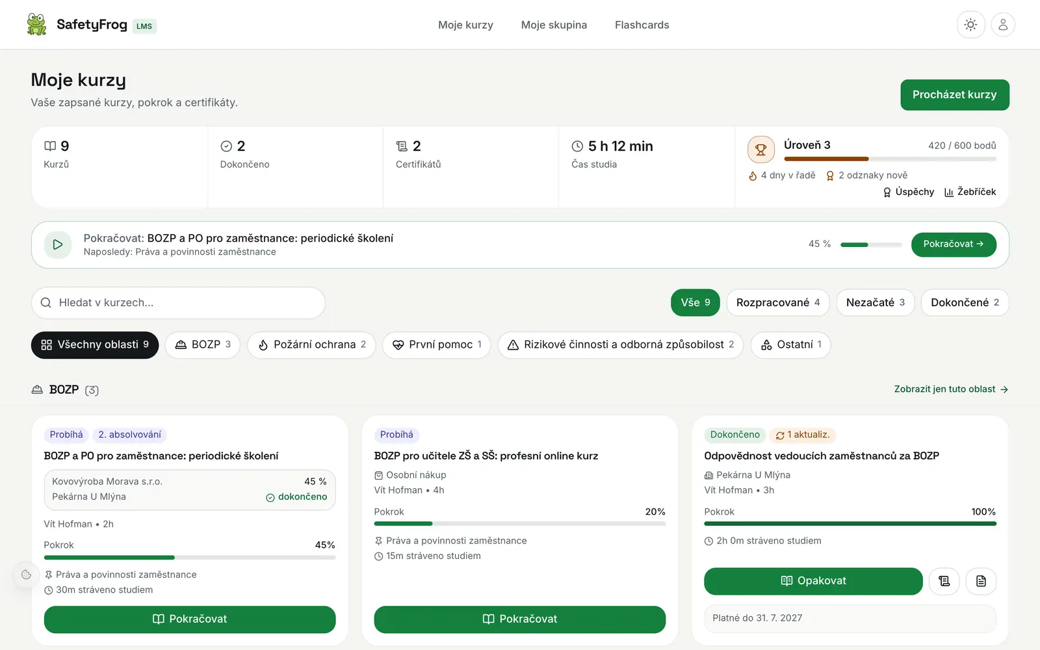This screenshot has width=1040, height=650.
Task: Click the Kovovýroba Morava s.r.o. row
Action: coord(190,482)
